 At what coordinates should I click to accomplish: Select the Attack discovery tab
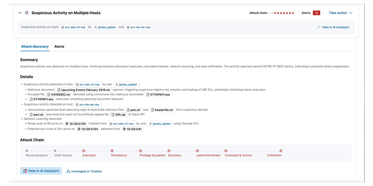click(35, 46)
